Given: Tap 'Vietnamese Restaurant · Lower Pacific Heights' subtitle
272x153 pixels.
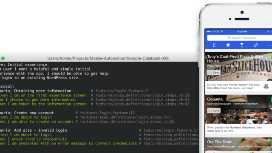Looking at the screenshot, I should click(x=236, y=147).
